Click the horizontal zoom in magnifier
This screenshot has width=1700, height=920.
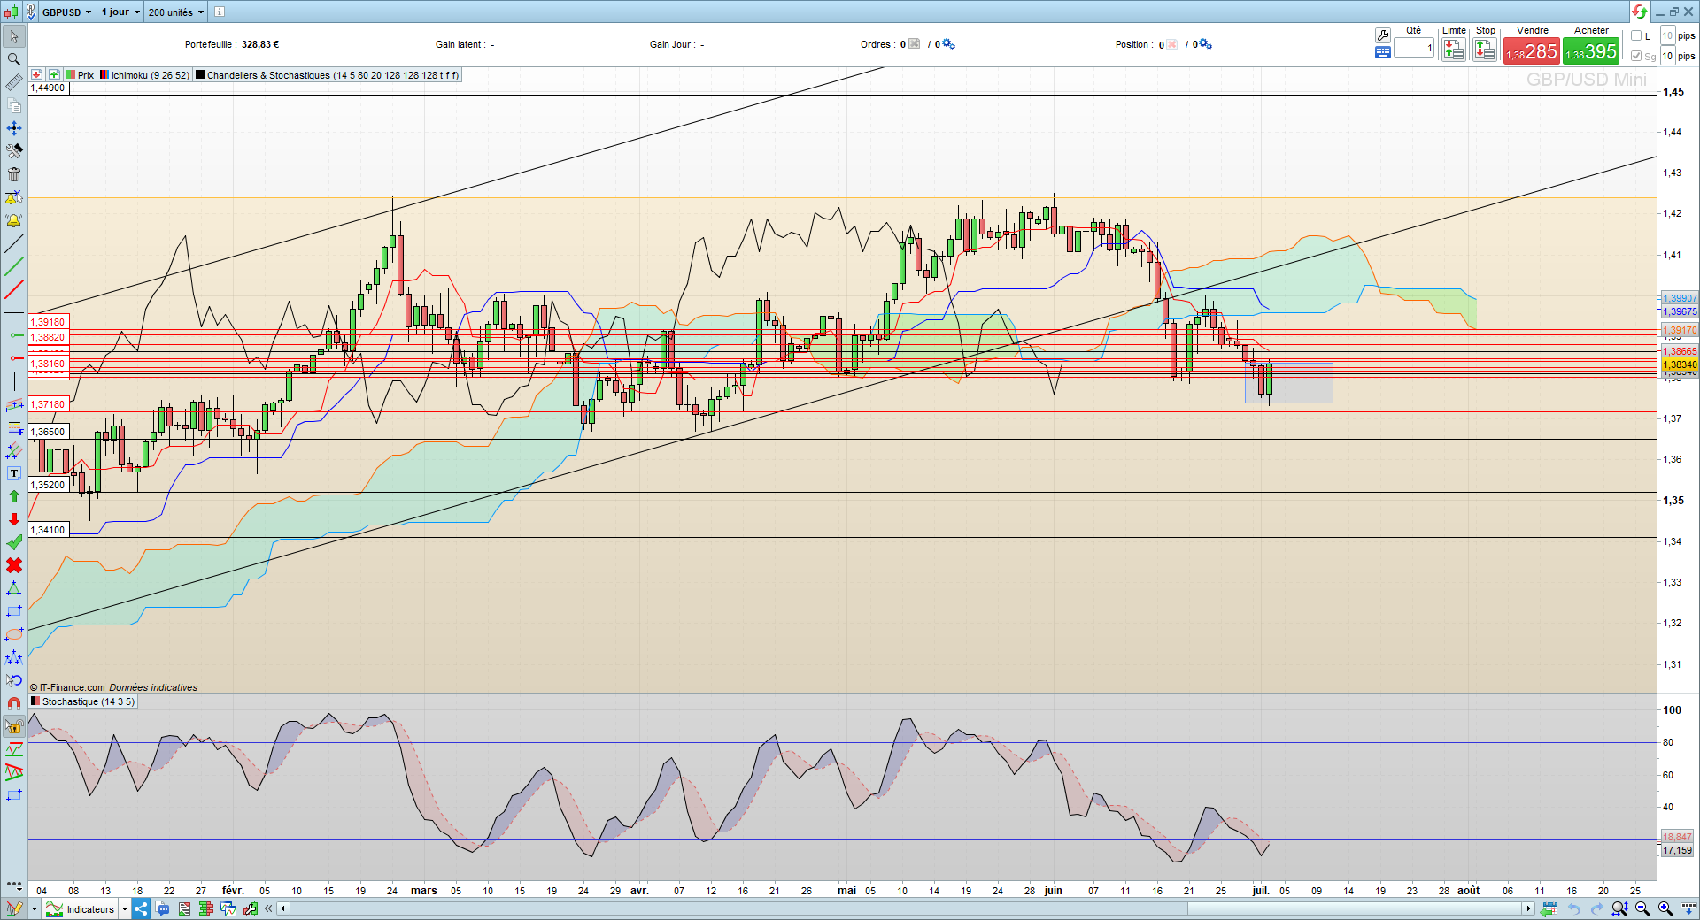pyautogui.click(x=1665, y=908)
